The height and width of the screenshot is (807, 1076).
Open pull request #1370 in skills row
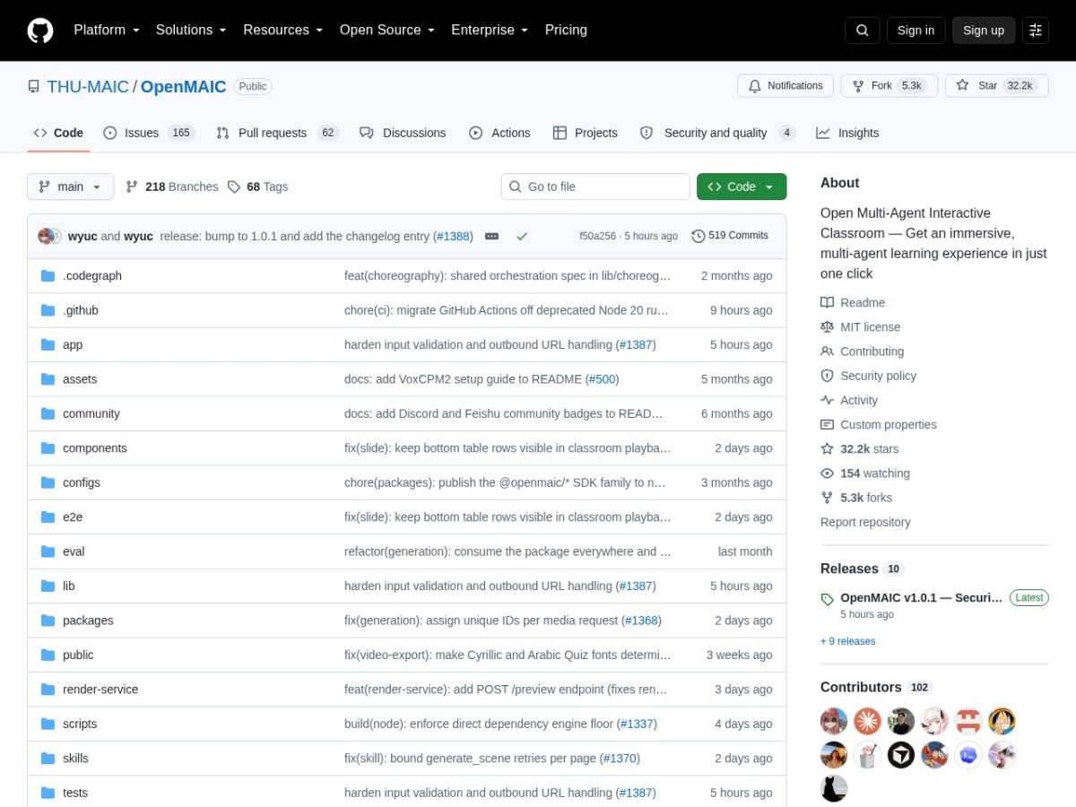(x=620, y=759)
